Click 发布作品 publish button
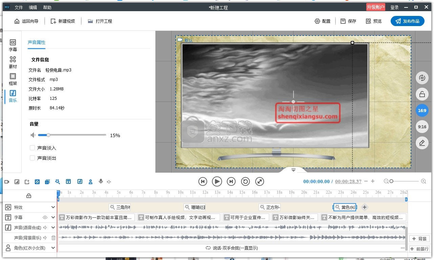The image size is (434, 260). point(408,21)
